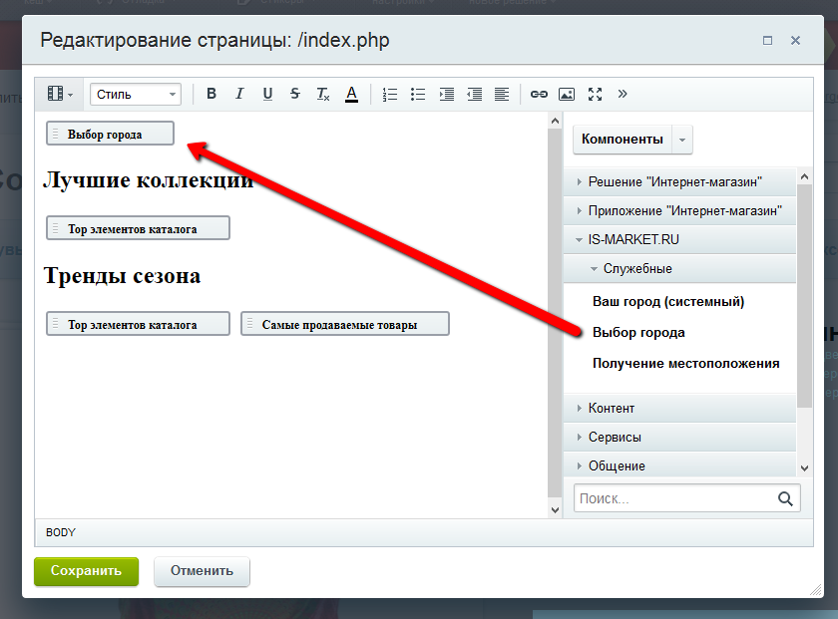Toggle bold formatting in the editor
This screenshot has height=619, width=838.
point(211,94)
